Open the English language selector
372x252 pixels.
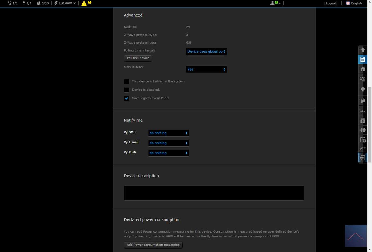[x=354, y=3]
